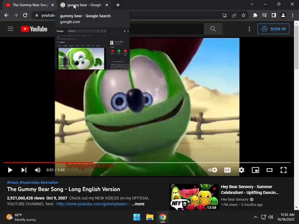This screenshot has height=224, width=299.
Task: Switch to theater mode
Action: pos(270,170)
